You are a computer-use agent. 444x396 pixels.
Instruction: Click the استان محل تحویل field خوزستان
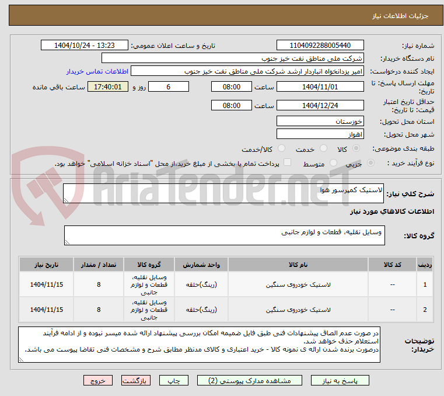[320, 121]
